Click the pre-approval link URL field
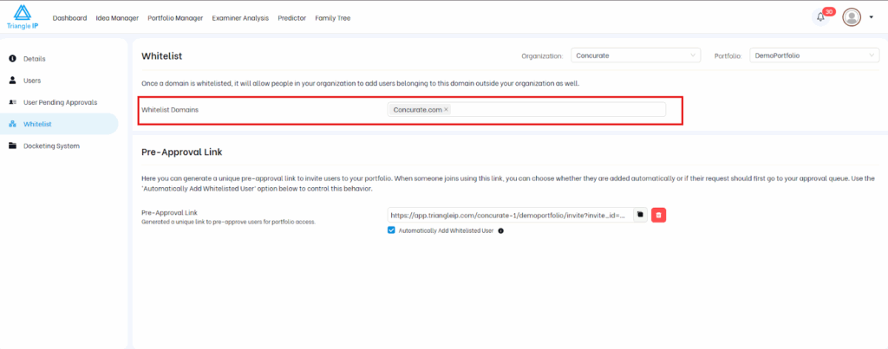This screenshot has width=888, height=349. click(x=510, y=215)
